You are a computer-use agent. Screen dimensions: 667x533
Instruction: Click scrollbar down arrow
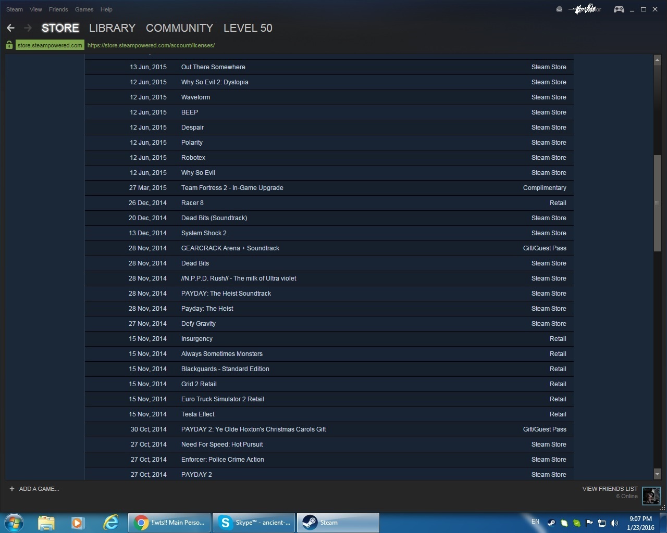click(x=657, y=475)
